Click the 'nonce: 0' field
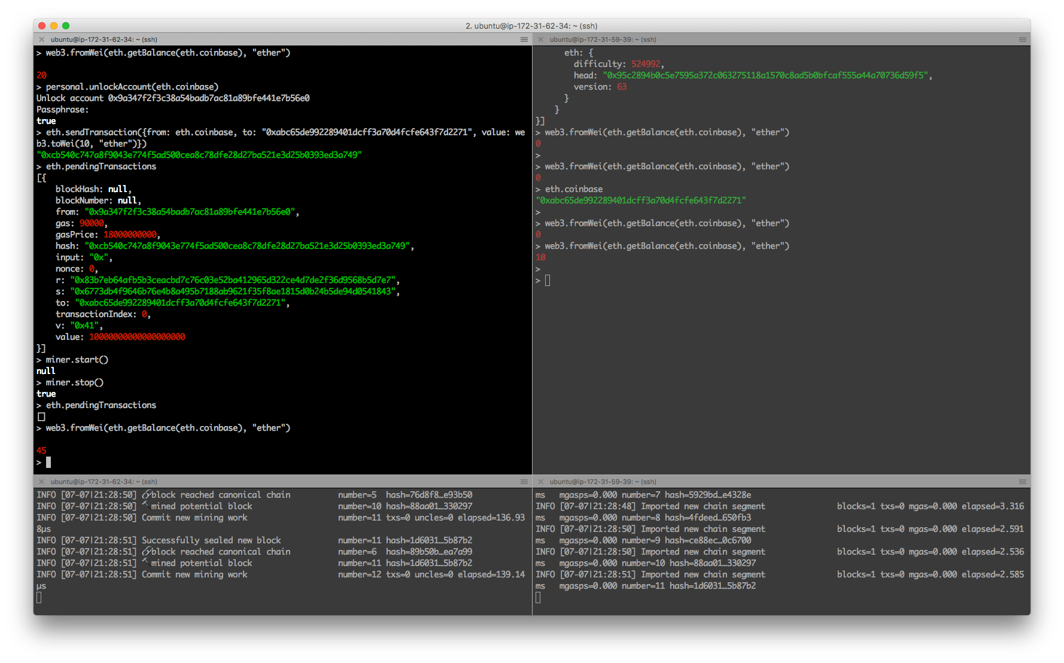1064x663 pixels. (77, 269)
